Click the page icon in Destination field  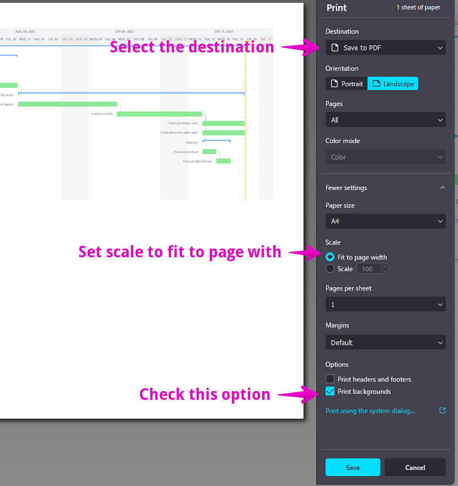tap(335, 48)
